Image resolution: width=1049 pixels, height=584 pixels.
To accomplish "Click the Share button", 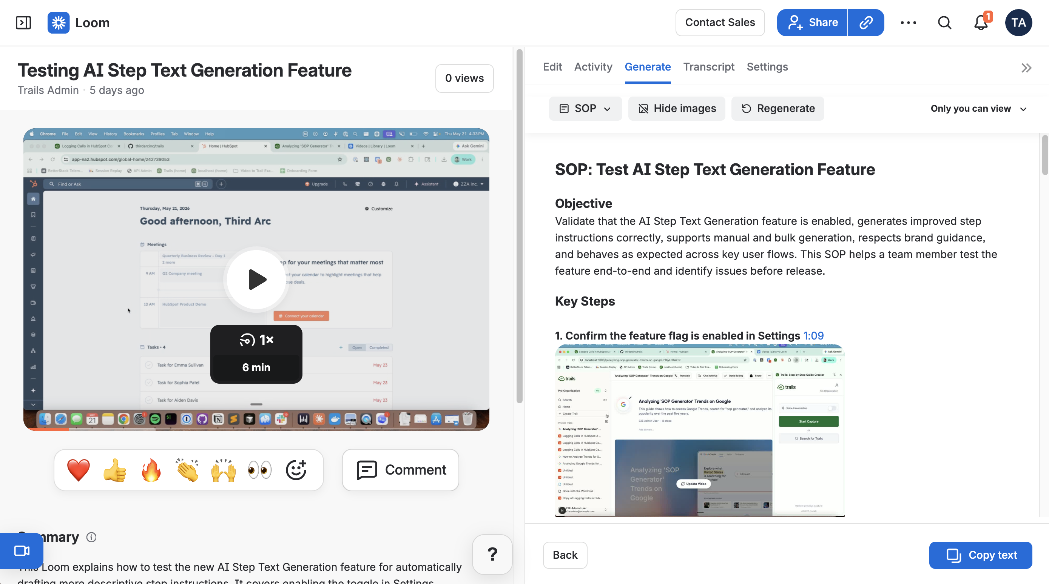I will pyautogui.click(x=812, y=22).
